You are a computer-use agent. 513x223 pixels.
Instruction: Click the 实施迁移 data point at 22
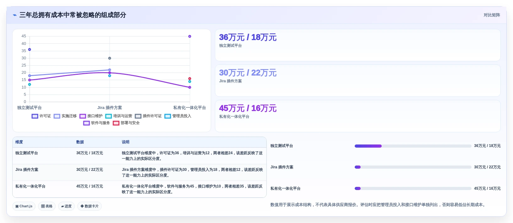(110, 70)
